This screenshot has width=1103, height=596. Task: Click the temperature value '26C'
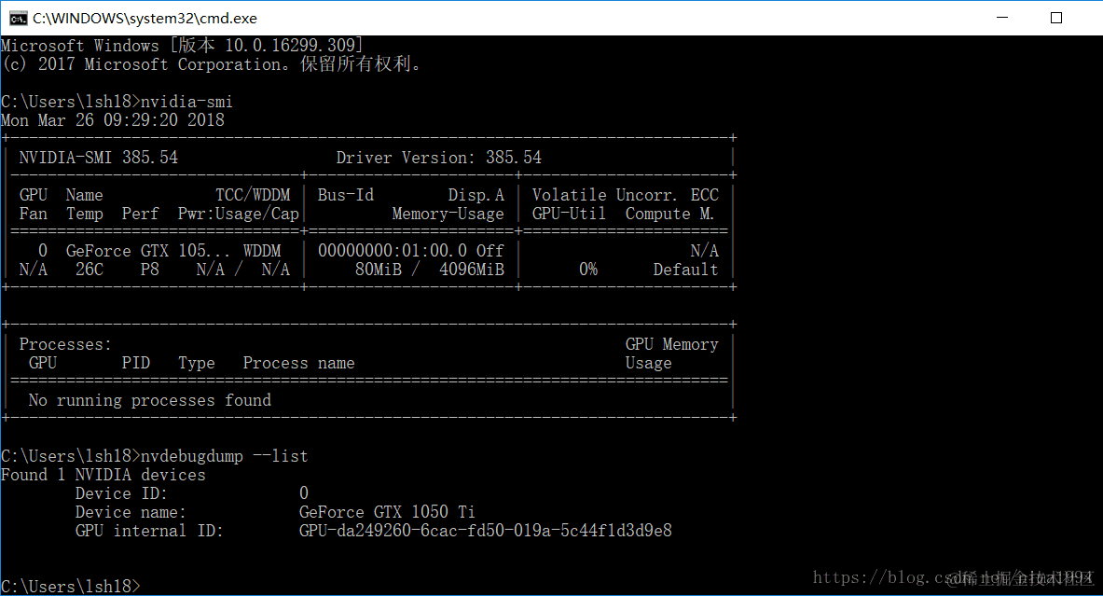click(90, 270)
